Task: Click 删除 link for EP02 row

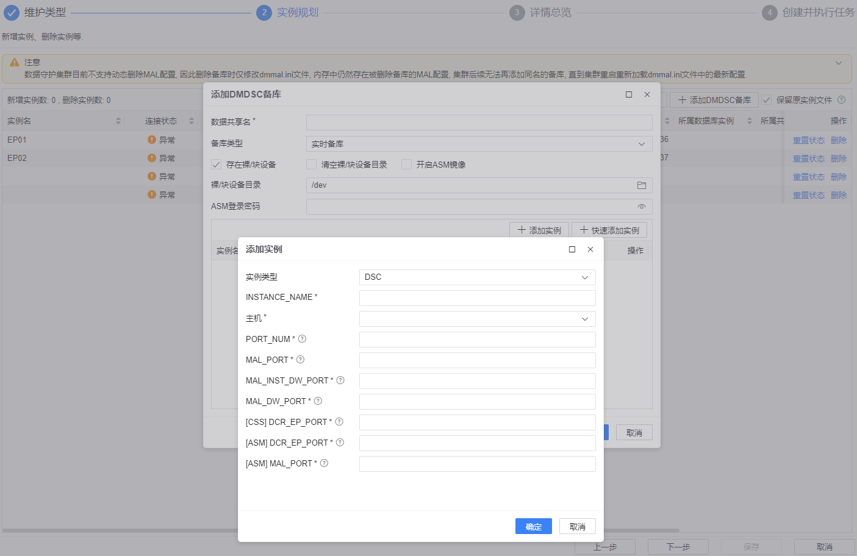Action: click(x=839, y=159)
